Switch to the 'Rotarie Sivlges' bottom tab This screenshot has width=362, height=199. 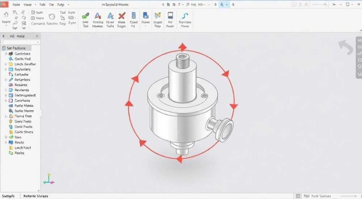pos(36,196)
